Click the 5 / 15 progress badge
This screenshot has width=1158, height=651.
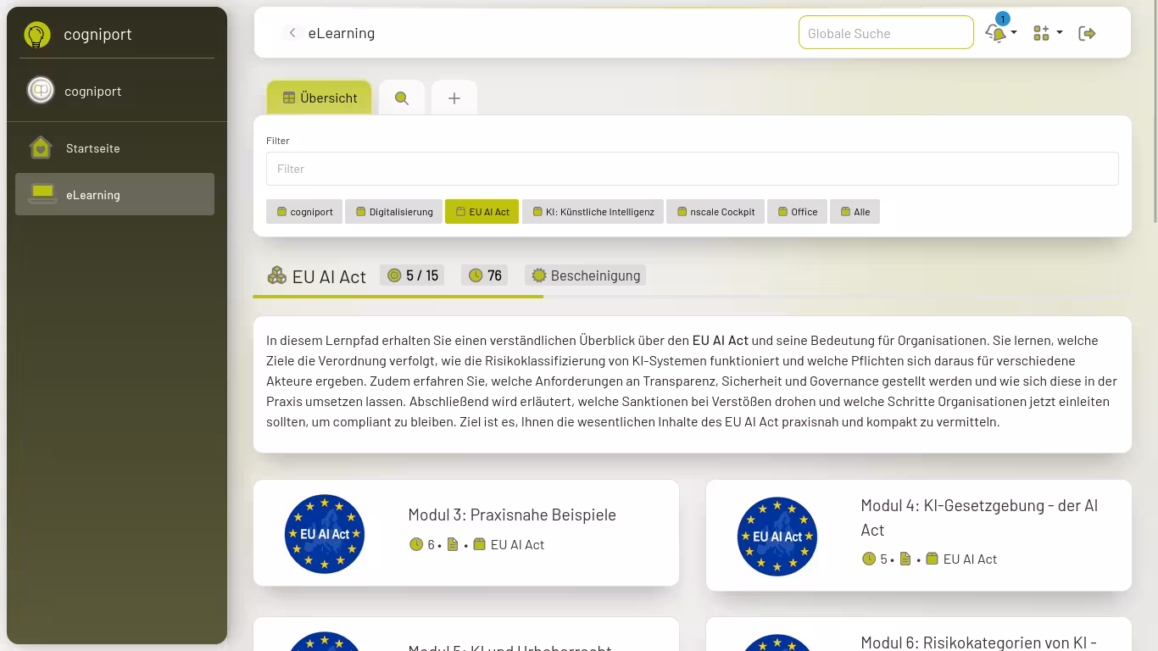(x=413, y=275)
